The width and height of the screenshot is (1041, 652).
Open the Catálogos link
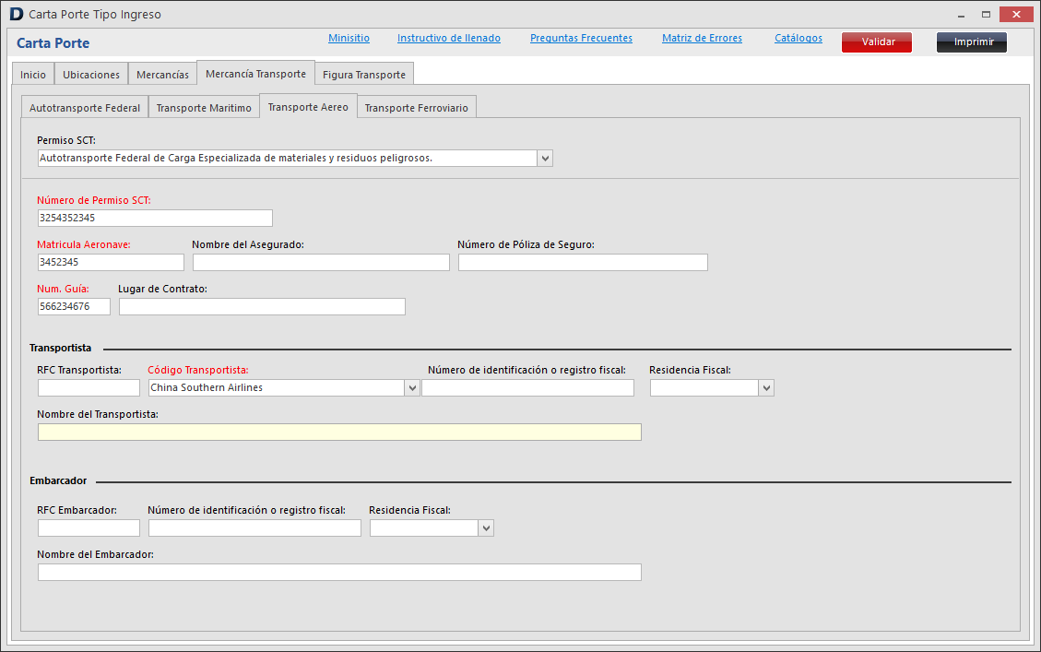click(798, 39)
